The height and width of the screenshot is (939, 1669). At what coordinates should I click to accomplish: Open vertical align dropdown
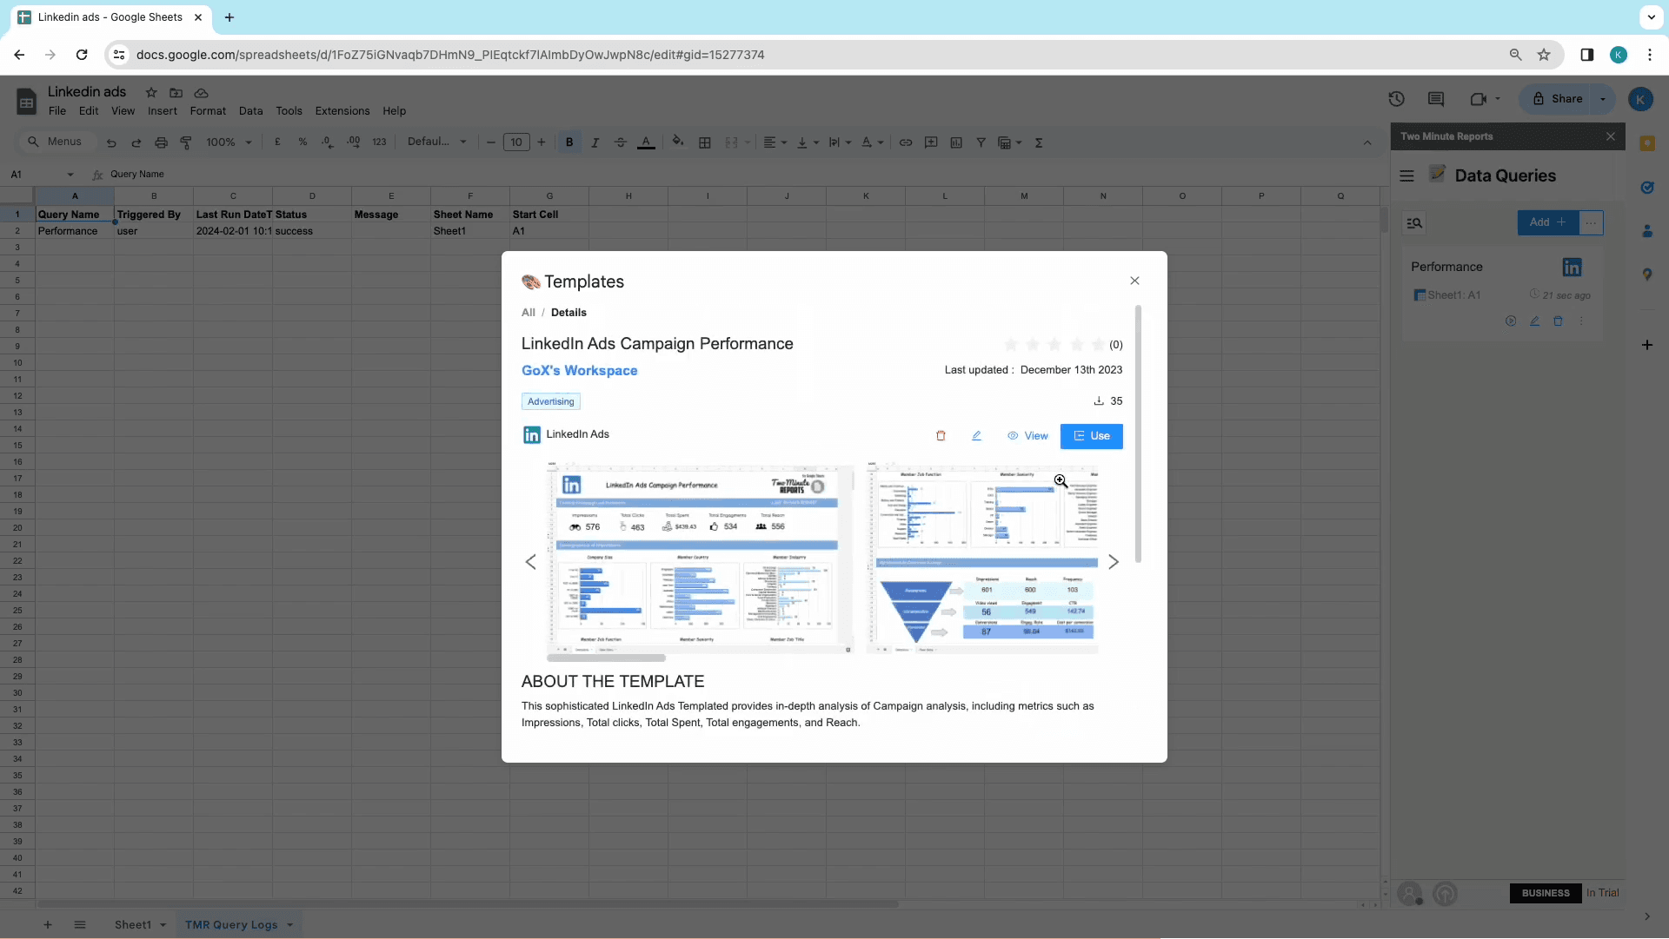click(808, 142)
